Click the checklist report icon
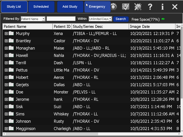This screenshot has width=183, height=137. click(x=126, y=7)
